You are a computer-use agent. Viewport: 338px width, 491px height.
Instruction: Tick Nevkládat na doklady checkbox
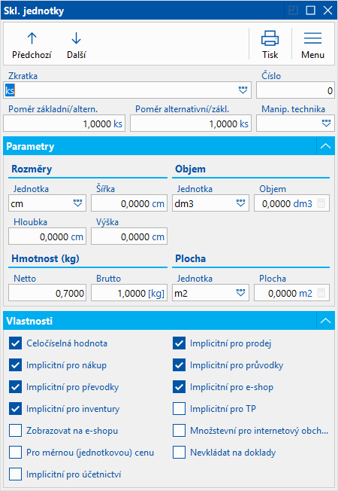179,453
